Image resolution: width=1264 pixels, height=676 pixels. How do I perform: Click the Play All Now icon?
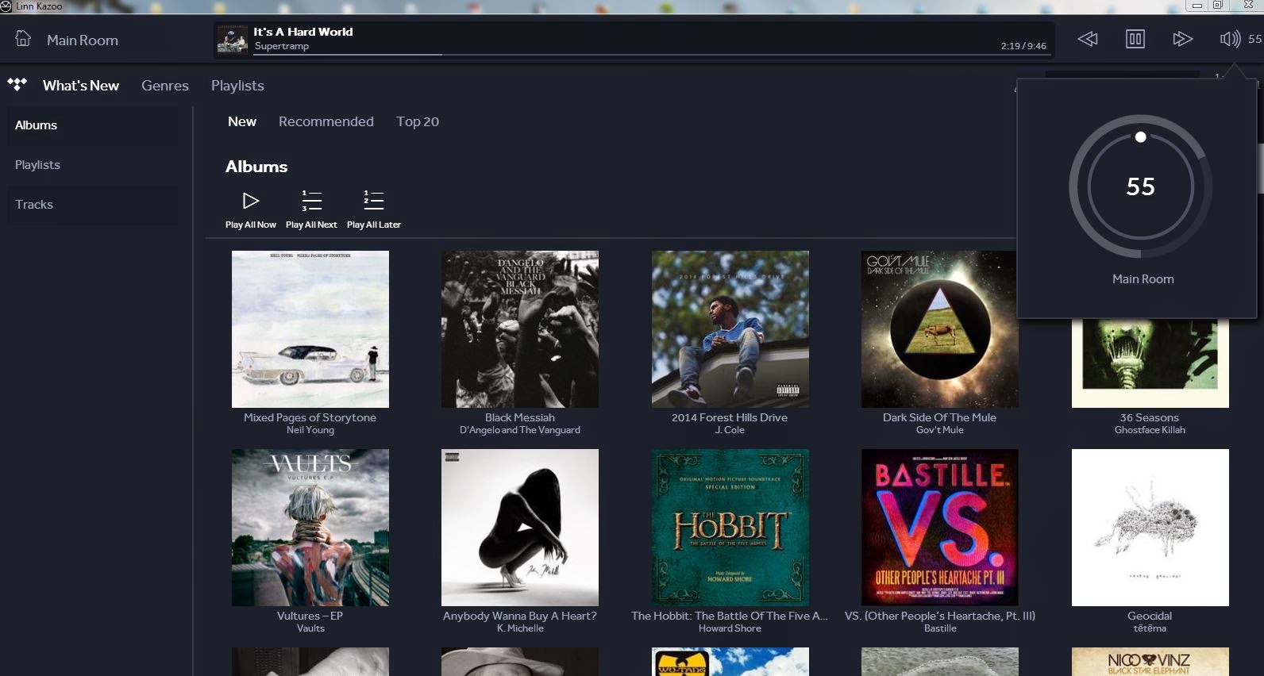251,201
